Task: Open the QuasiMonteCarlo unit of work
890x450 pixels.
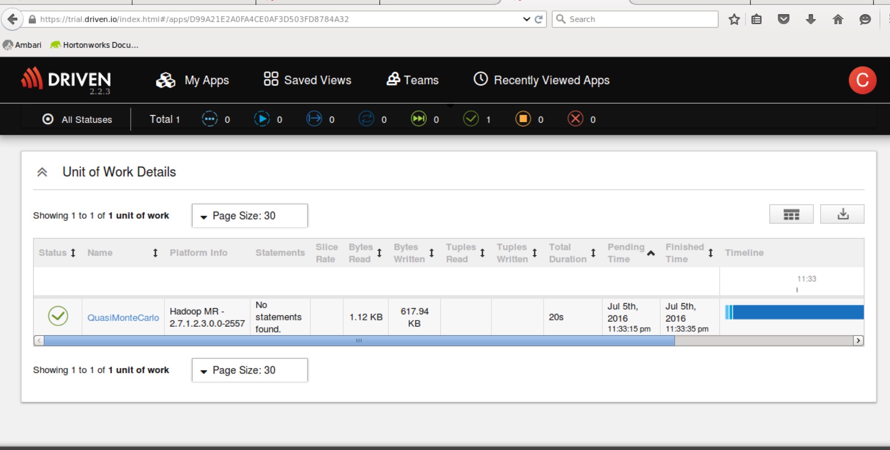Action: (x=123, y=317)
